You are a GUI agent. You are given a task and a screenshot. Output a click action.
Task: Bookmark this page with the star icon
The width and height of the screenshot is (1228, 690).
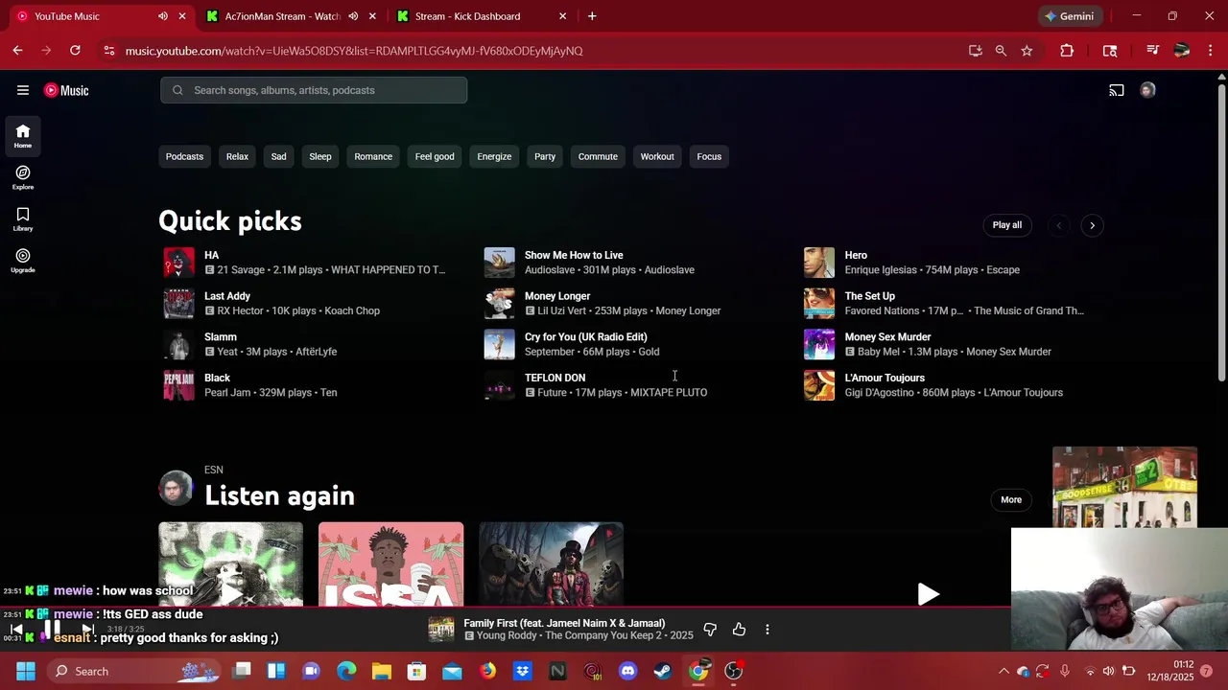(1027, 51)
